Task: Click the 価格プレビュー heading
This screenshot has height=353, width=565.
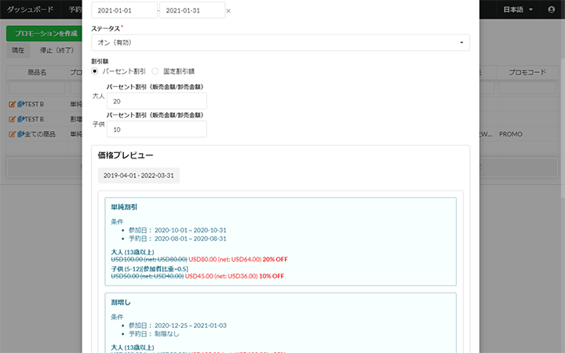Action: [126, 155]
